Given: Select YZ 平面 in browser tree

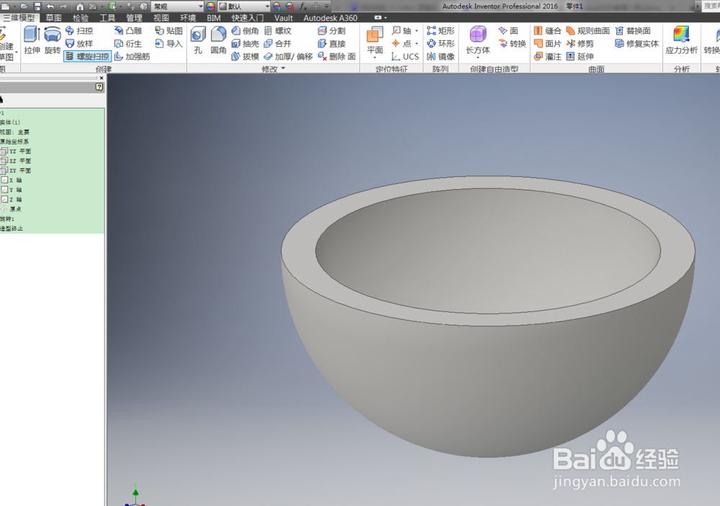Looking at the screenshot, I should click(x=16, y=151).
